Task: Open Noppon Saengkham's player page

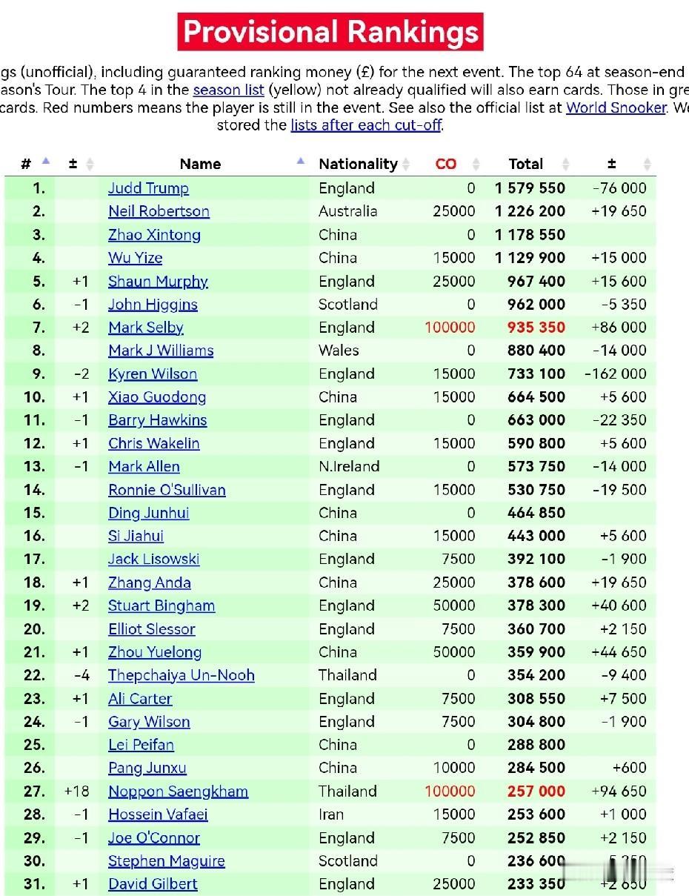Action: point(178,792)
